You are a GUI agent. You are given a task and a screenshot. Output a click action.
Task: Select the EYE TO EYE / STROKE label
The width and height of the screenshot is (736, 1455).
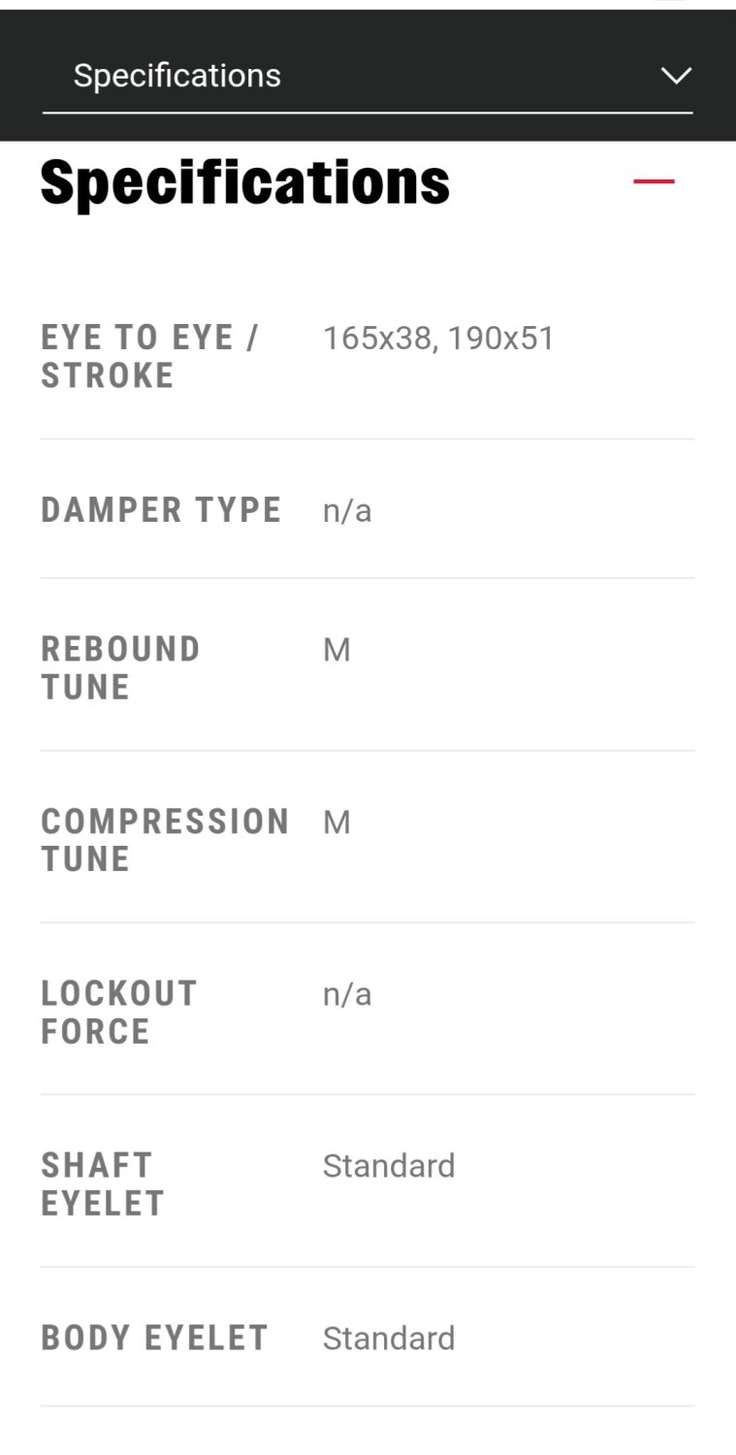tap(149, 356)
